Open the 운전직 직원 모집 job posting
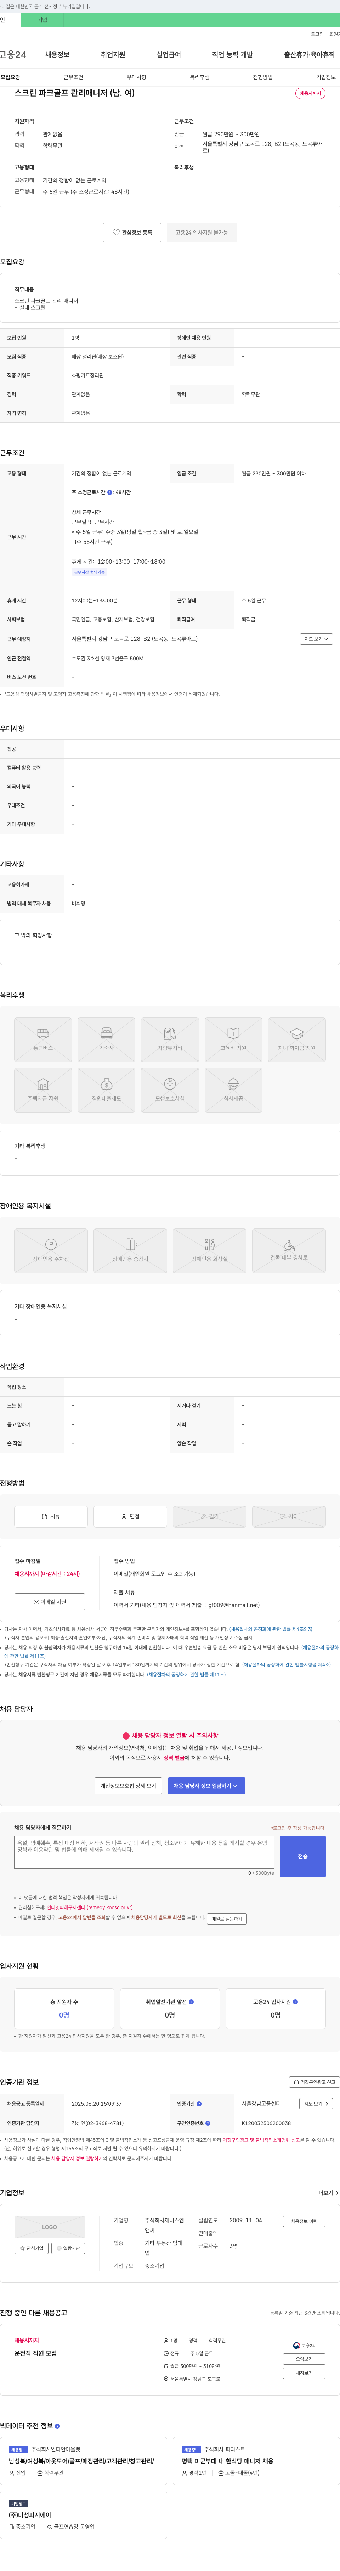 click(36, 2353)
